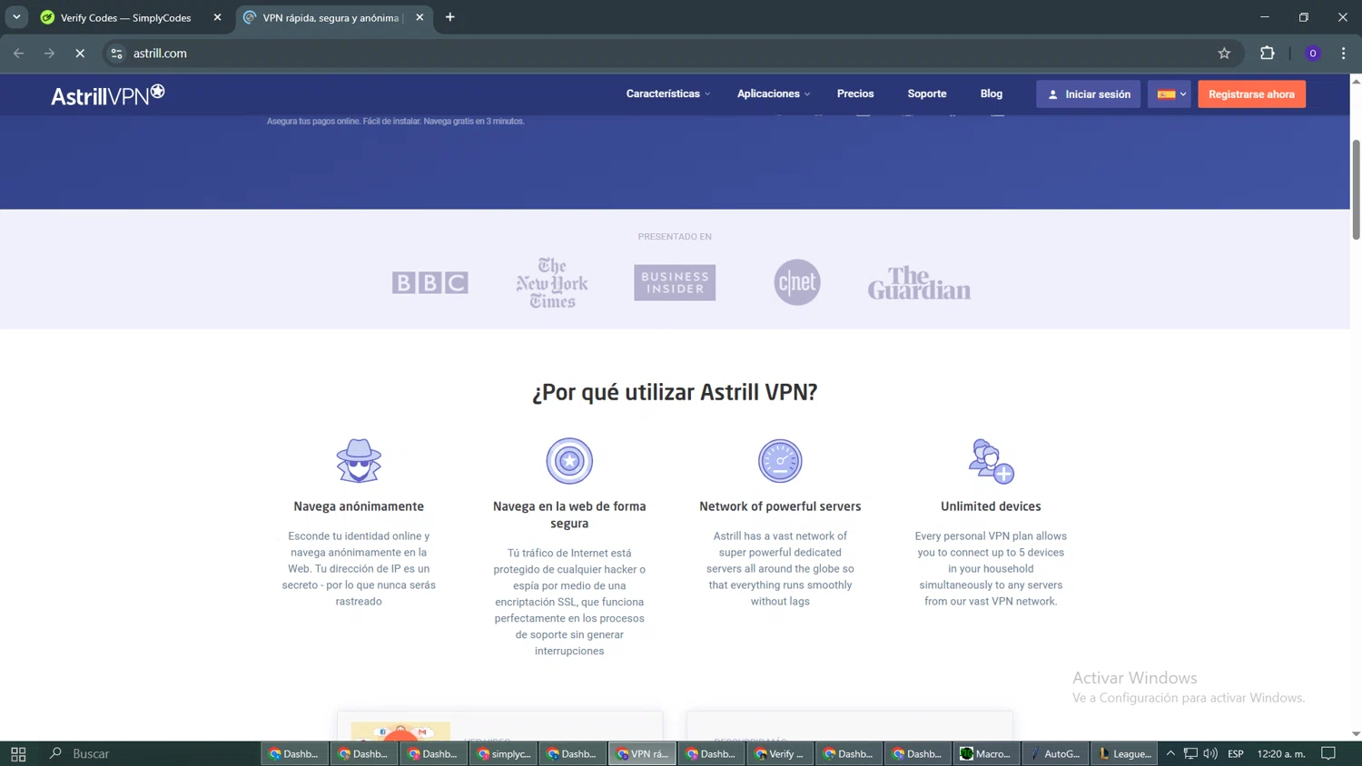Go back to the previous page
The image size is (1362, 766).
click(x=19, y=54)
